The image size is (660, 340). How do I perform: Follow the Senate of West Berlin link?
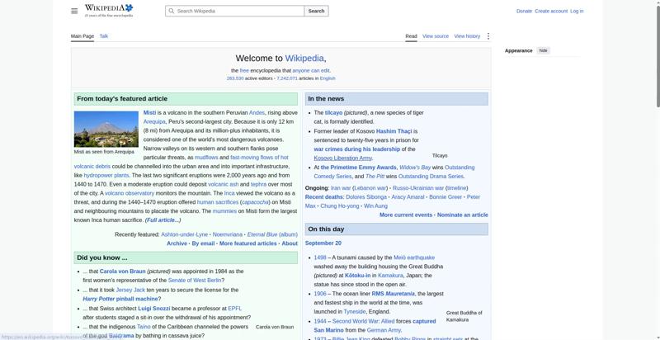(x=195, y=281)
